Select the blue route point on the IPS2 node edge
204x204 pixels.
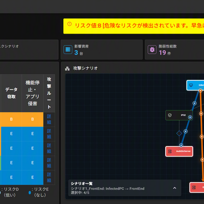pos(190,117)
